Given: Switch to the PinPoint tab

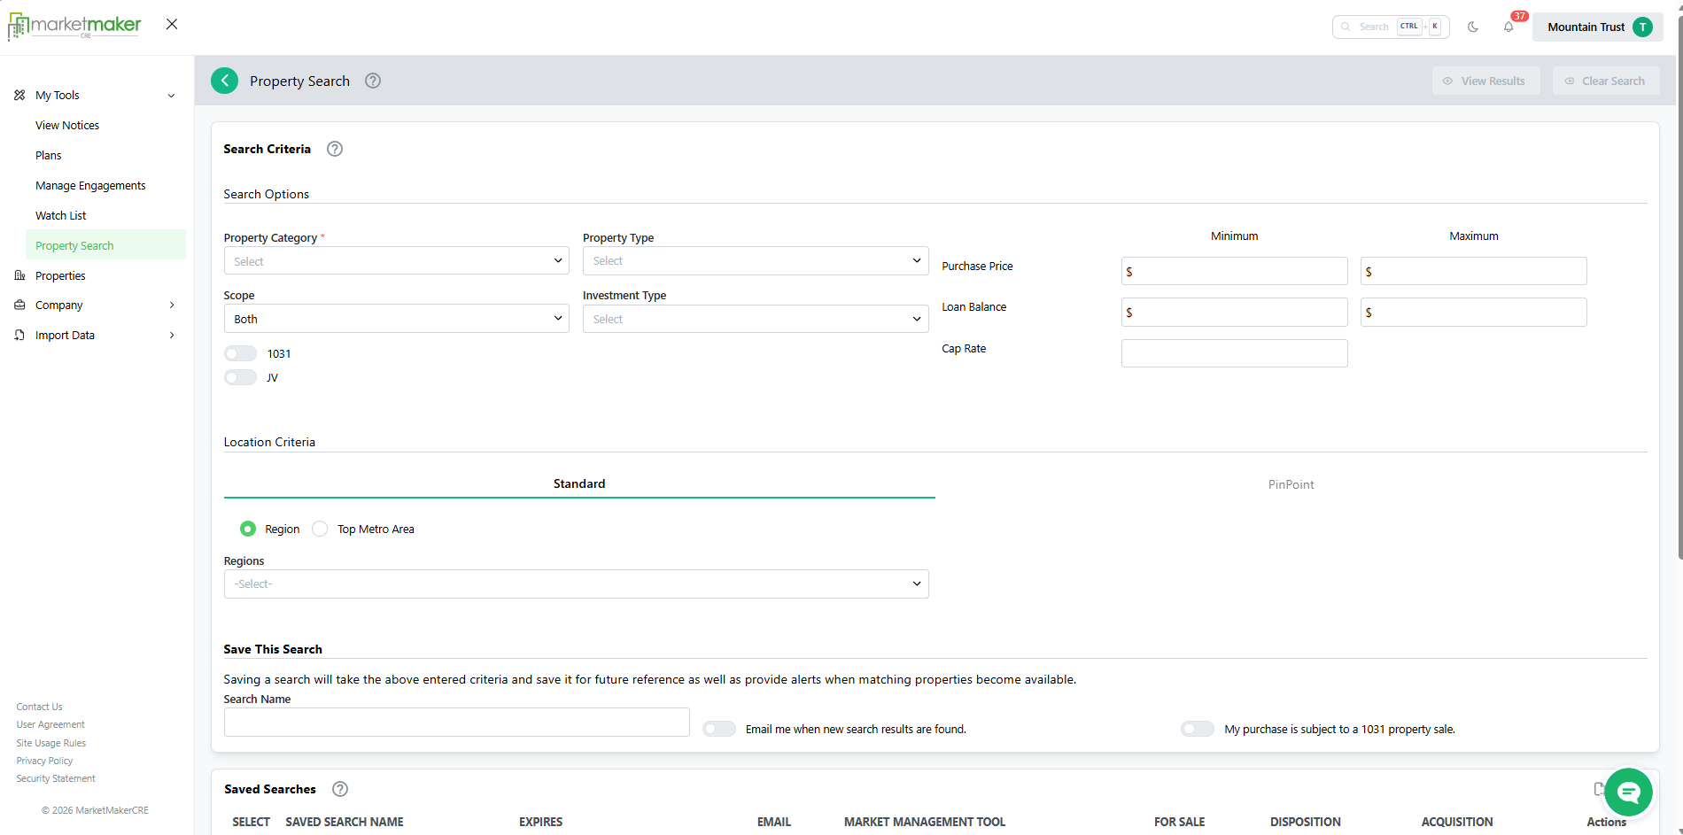Looking at the screenshot, I should coord(1291,484).
